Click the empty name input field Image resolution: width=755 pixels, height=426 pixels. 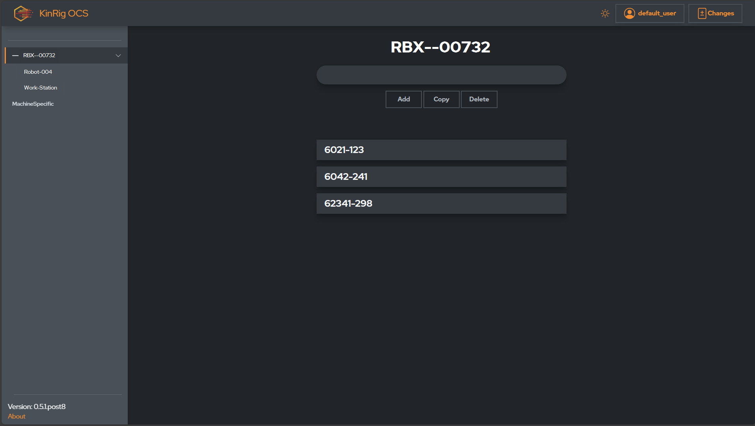click(441, 75)
